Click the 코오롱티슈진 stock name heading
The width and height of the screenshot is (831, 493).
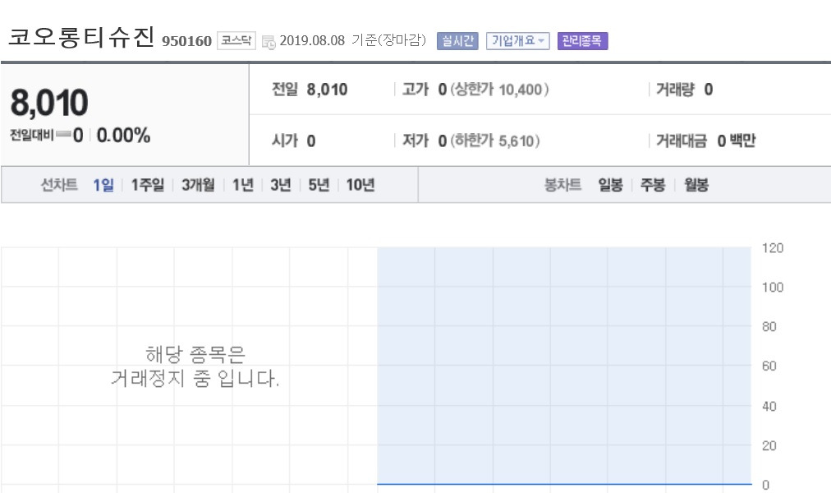(x=81, y=38)
